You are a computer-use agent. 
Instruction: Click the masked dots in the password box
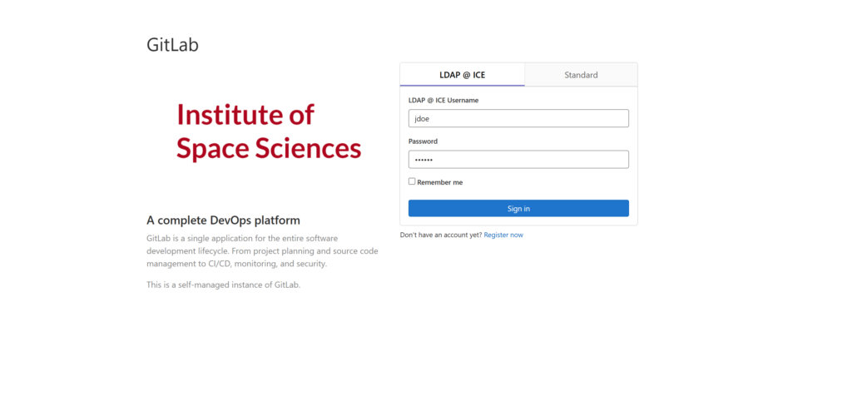(424, 160)
